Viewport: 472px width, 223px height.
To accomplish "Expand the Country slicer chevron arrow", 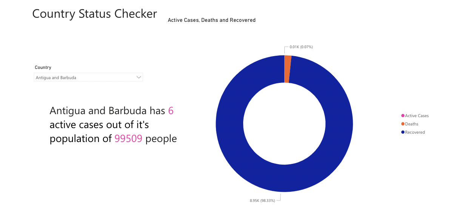I will click(139, 77).
